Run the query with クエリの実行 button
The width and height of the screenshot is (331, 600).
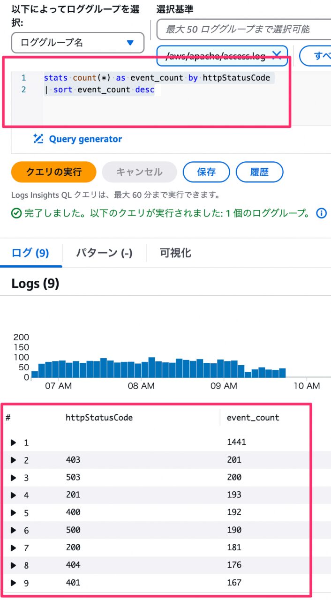point(53,172)
